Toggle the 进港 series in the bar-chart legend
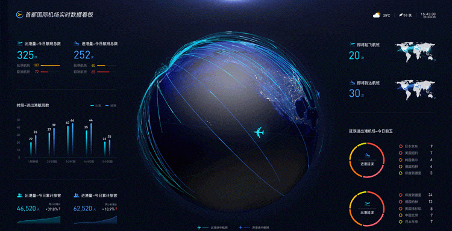 click(111, 106)
